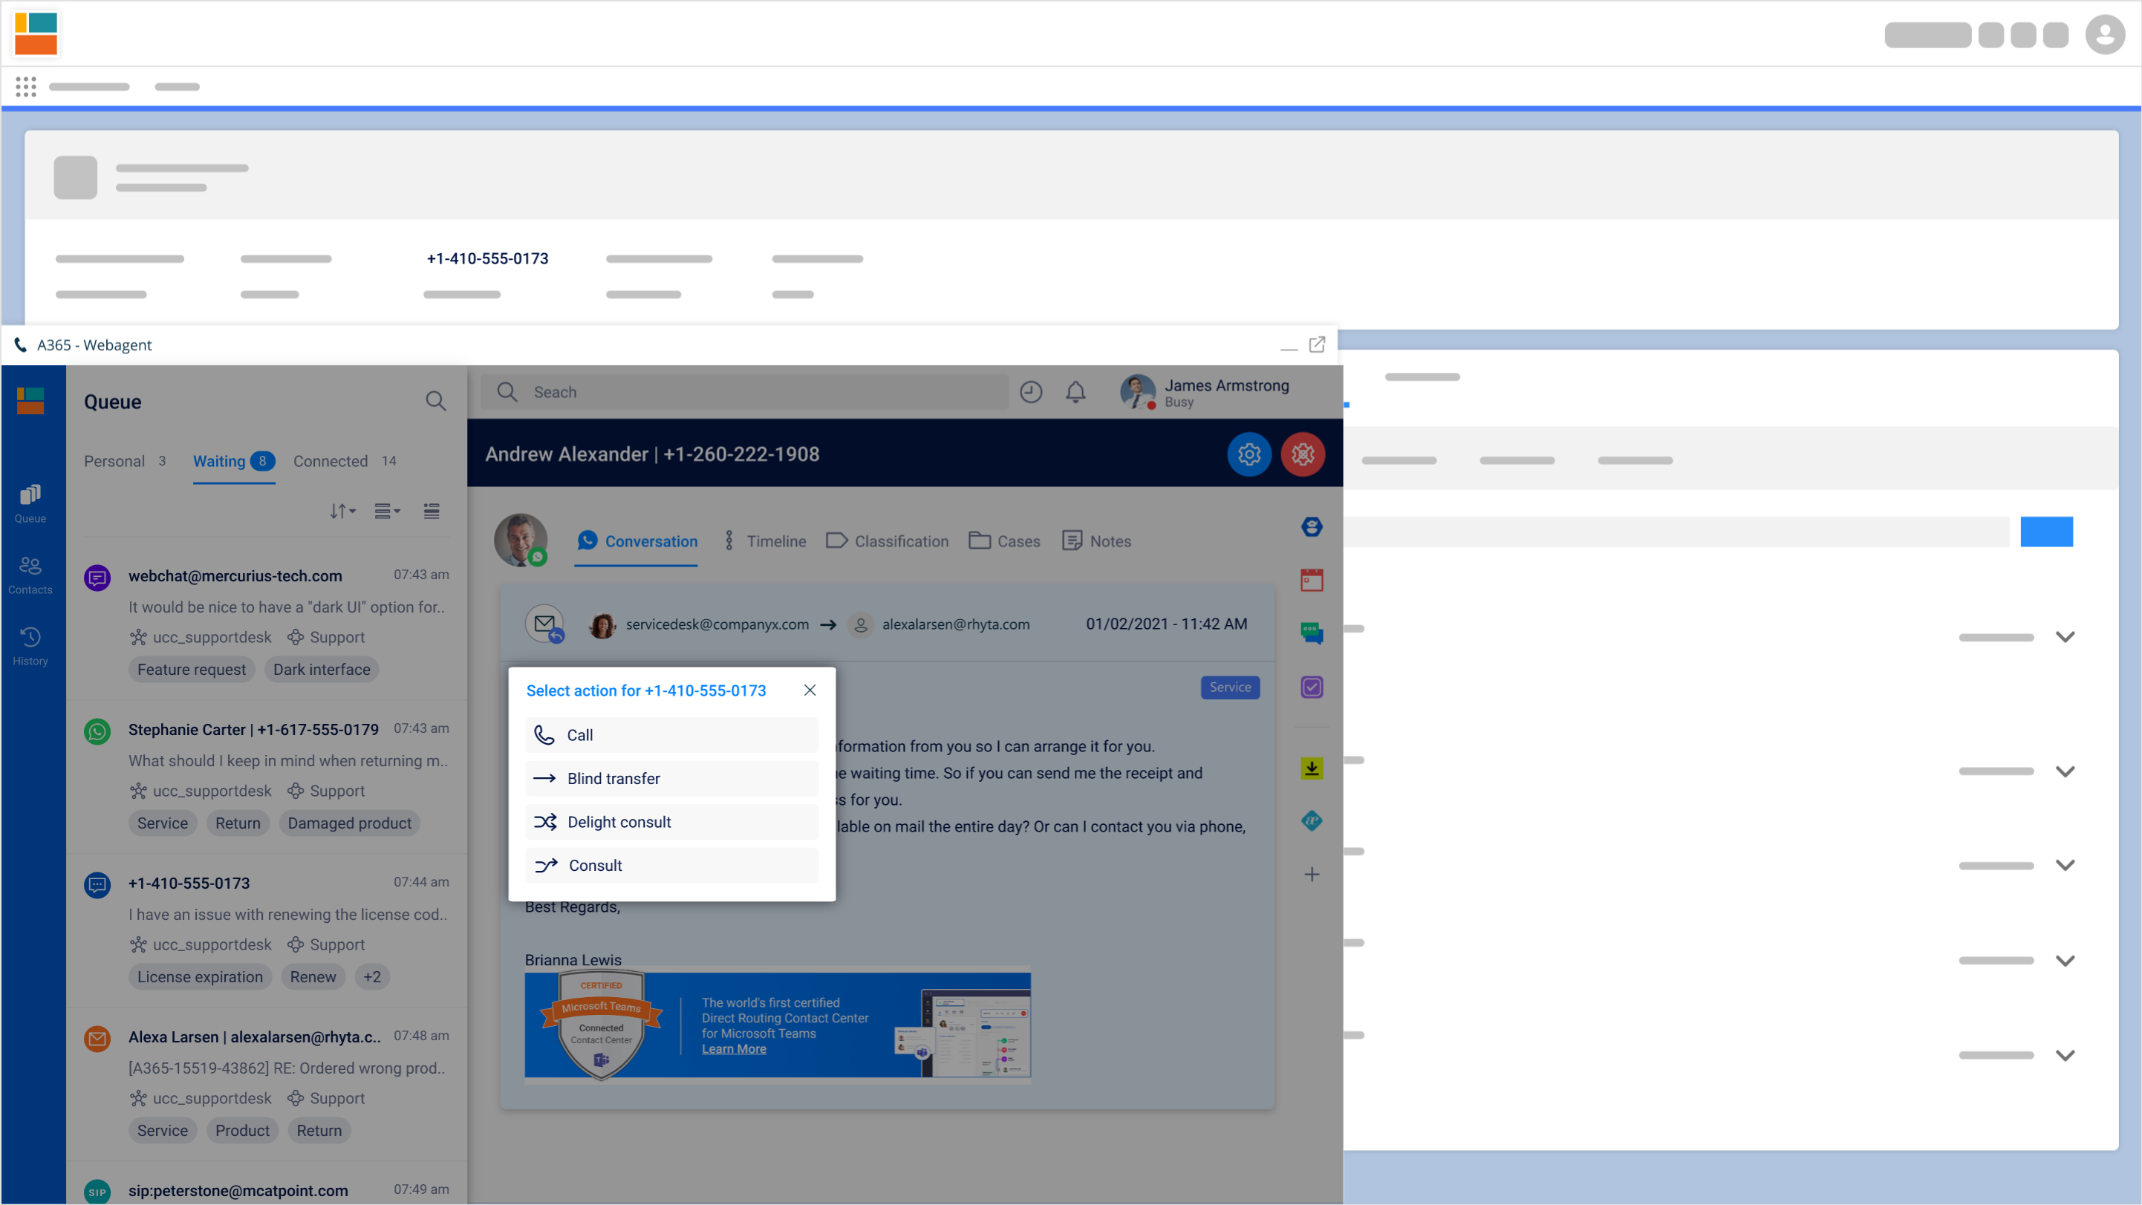Screen dimensions: 2142x1205
Task: Switch to the Connected queue tab
Action: (x=345, y=461)
